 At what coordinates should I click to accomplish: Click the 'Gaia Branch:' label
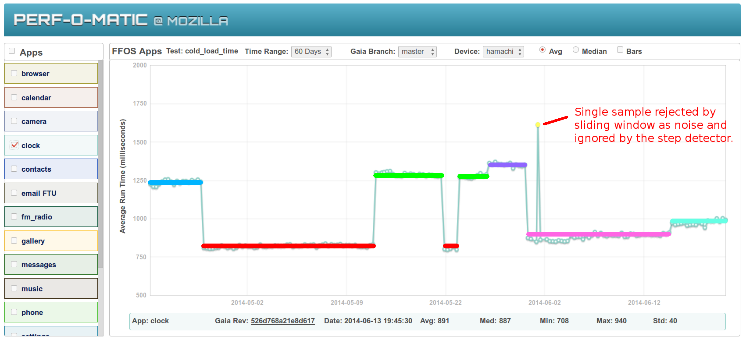[373, 51]
